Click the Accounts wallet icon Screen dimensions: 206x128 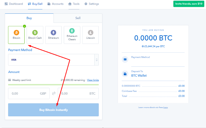tap(49, 4)
